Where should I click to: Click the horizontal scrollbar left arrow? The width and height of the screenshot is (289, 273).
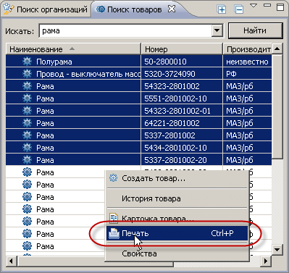point(11,261)
